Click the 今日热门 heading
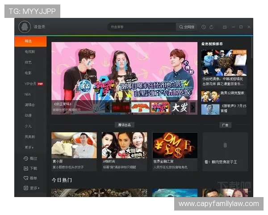 click(62, 180)
